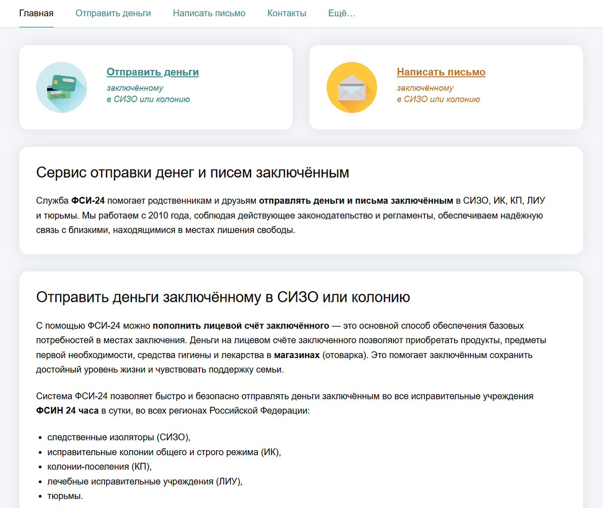
Task: Go to Отправить деньги in the top navigation
Action: (x=113, y=14)
